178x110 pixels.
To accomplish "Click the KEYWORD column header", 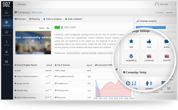I will click(18, 71).
